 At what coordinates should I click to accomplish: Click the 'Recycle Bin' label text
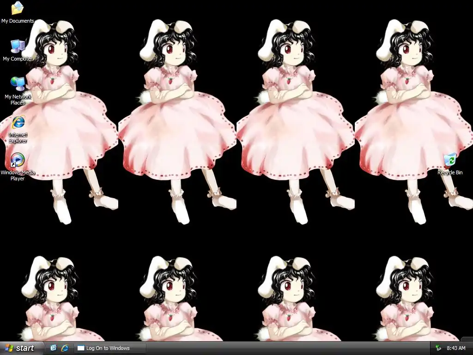(450, 172)
